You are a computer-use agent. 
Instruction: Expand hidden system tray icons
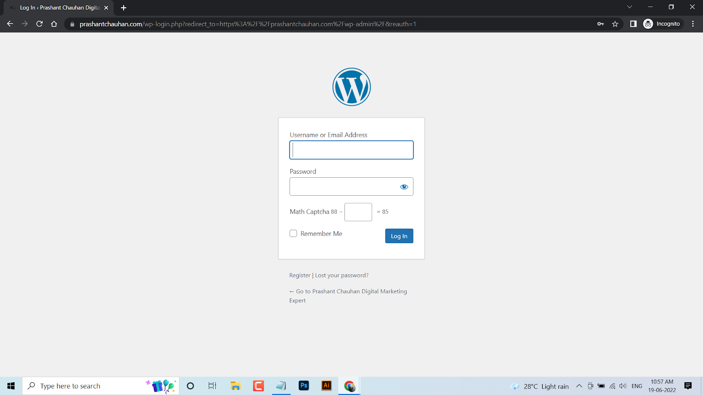pyautogui.click(x=579, y=386)
